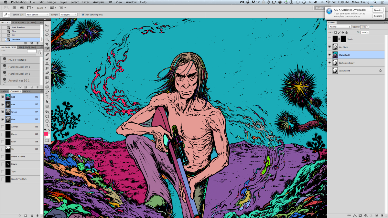
Task: Lock image pixels brush icon
Action: point(339,32)
